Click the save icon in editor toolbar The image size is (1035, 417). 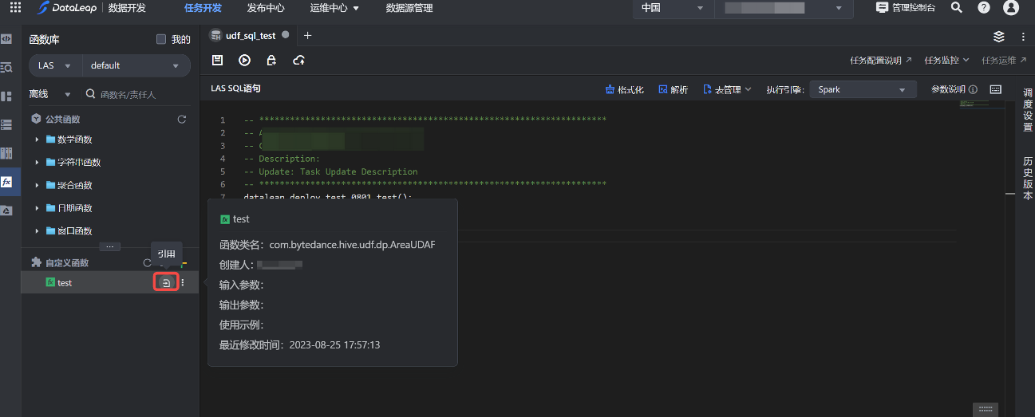tap(217, 60)
